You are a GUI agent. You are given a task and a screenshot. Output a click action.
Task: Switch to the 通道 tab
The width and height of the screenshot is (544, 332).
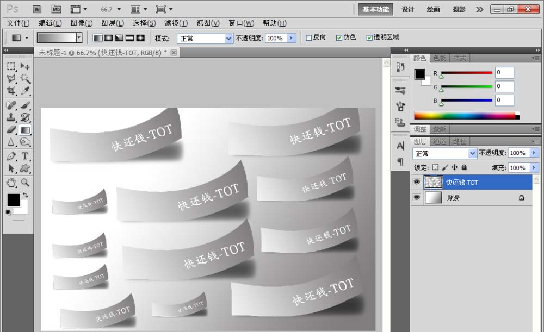(x=439, y=141)
